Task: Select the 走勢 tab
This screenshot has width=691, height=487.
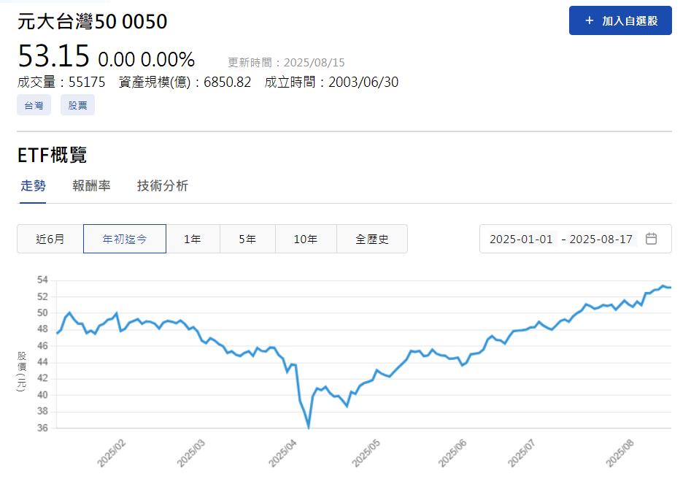Action: [x=33, y=185]
